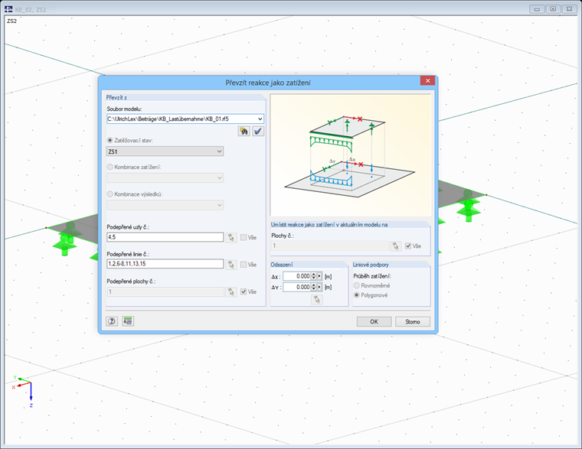Click the ZS2 label in the KB_02 model view
582x449 pixels.
(x=12, y=21)
